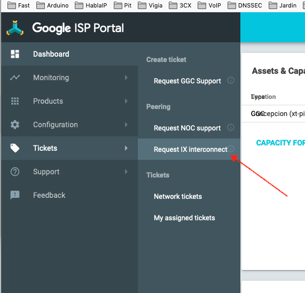Open info icon beside Request NOC support
Image resolution: width=305 pixels, height=293 pixels.
click(x=231, y=127)
